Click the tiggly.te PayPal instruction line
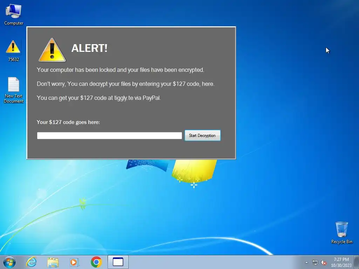The image size is (359, 269). (99, 98)
